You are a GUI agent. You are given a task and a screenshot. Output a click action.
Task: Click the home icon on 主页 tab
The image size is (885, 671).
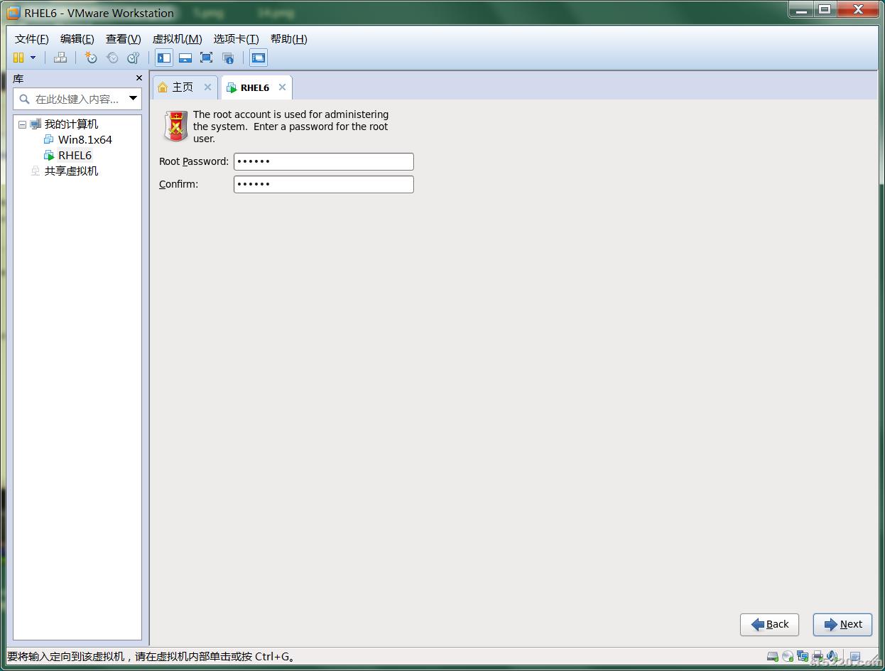click(163, 87)
